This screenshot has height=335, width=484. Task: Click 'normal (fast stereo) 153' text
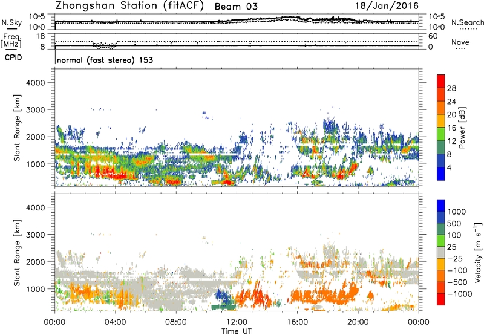(x=105, y=60)
